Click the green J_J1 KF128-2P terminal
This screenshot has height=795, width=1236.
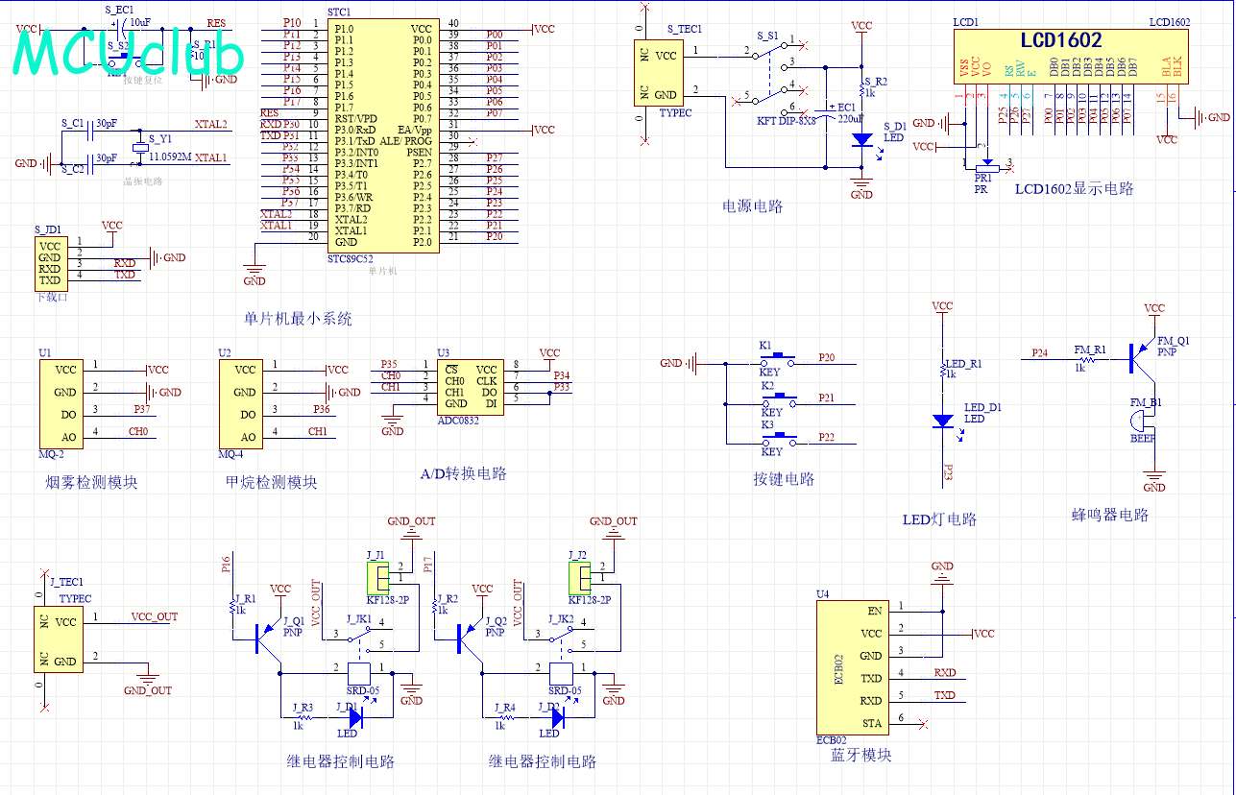coord(376,577)
